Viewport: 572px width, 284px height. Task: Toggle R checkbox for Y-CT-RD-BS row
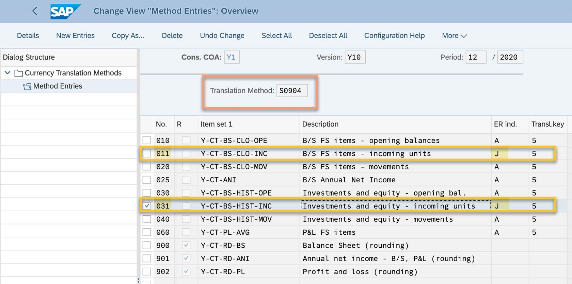[x=186, y=245]
